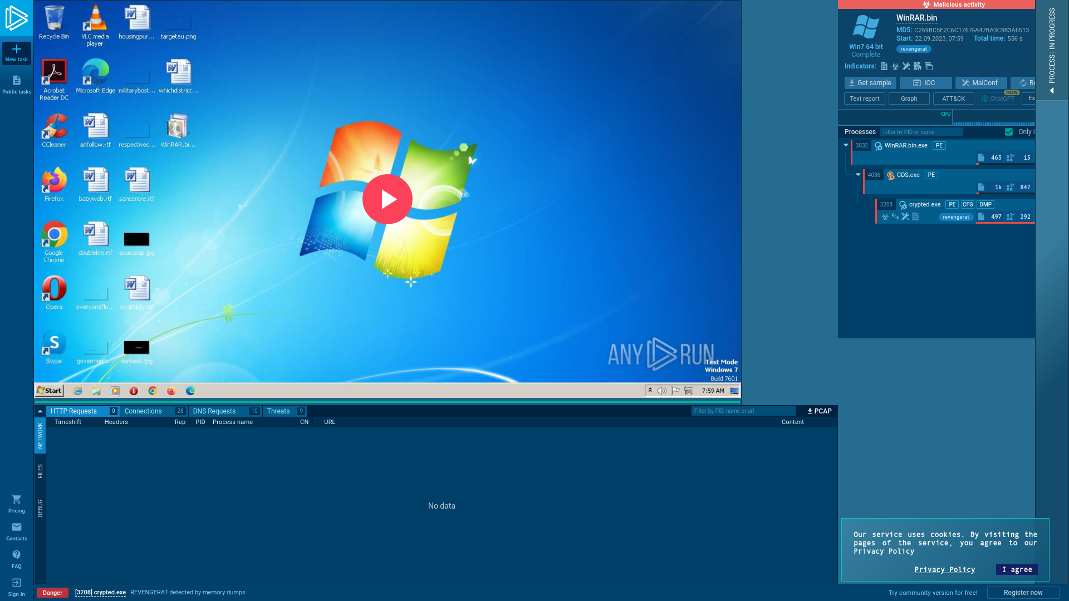
Task: Open the process Graph
Action: (x=909, y=98)
